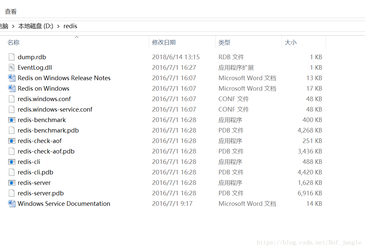Viewport: 365px width, 249px height.
Task: Click the redis-cli.pdb file icon
Action: click(12, 172)
